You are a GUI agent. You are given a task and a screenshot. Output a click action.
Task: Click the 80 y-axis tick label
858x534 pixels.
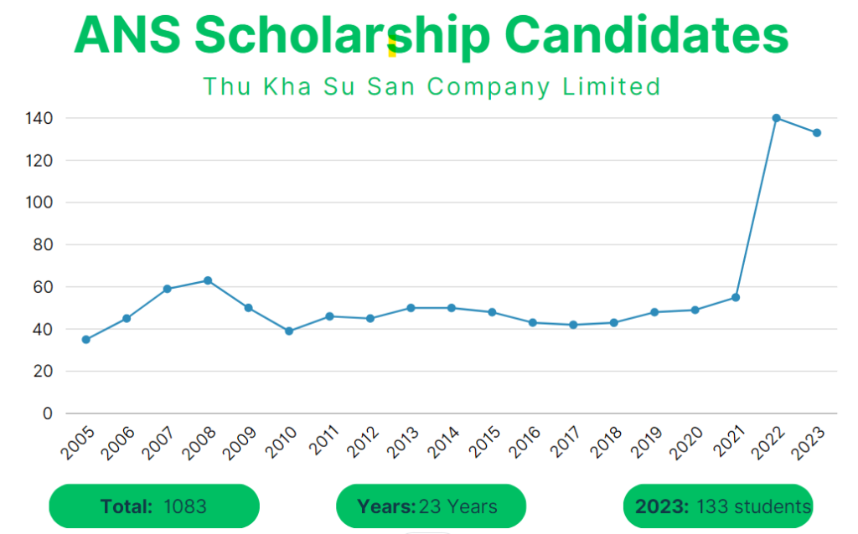[43, 244]
